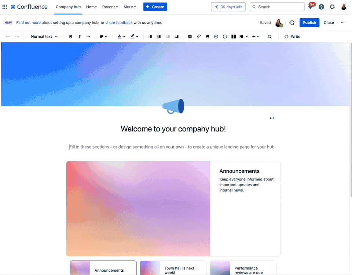Open the Recent dropdown in the navigation

click(110, 7)
